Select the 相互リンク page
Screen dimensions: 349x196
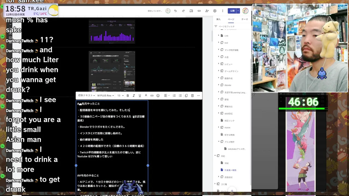coord(230,121)
